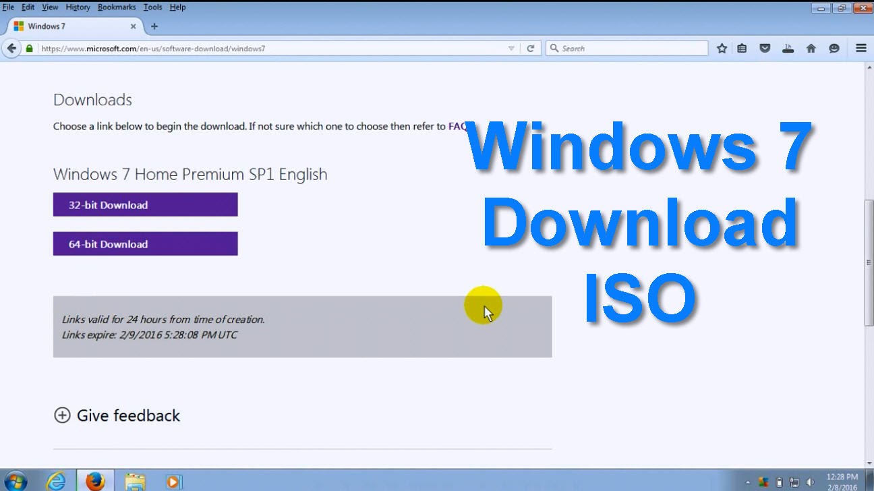The width and height of the screenshot is (874, 491).
Task: Click the microsoft.com URL address field
Action: (x=270, y=49)
